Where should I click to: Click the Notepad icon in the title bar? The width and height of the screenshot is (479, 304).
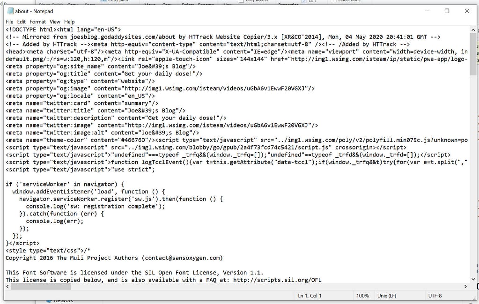(10, 11)
